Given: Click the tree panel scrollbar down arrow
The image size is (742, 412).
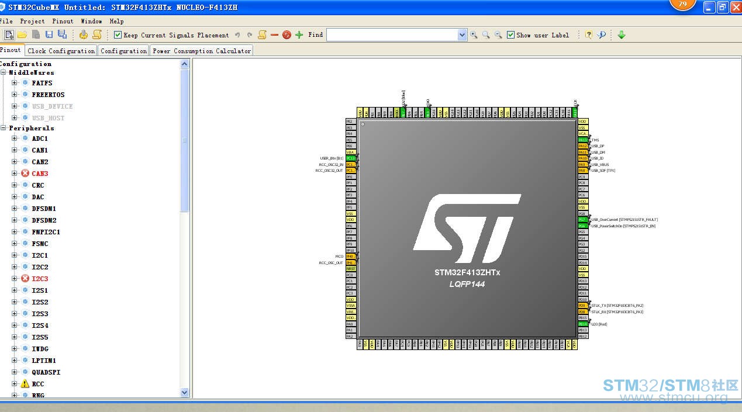Looking at the screenshot, I should point(185,393).
